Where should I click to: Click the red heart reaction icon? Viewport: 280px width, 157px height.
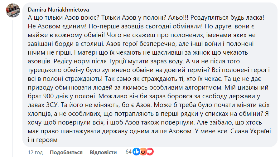[150, 152]
